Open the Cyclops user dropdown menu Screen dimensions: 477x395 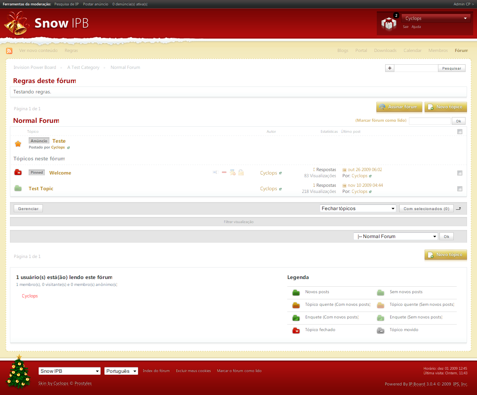[436, 18]
